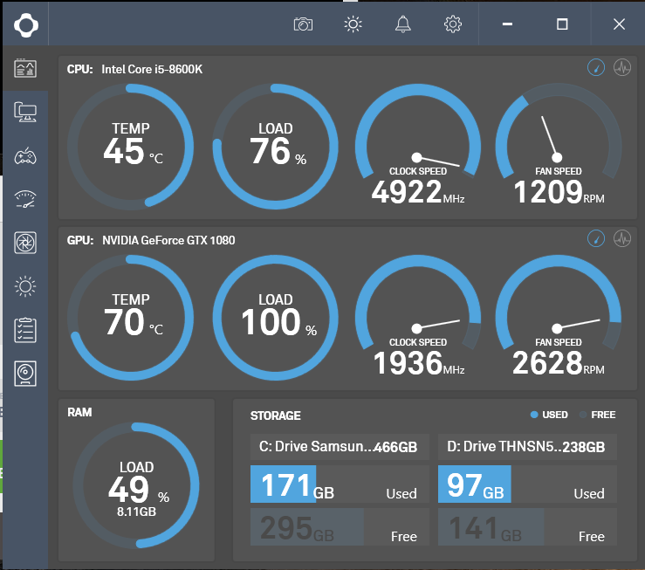The height and width of the screenshot is (570, 645).
Task: Switch GPU panel to graph view
Action: pos(622,238)
